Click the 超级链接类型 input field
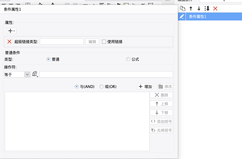The image size is (242, 159). click(x=62, y=41)
